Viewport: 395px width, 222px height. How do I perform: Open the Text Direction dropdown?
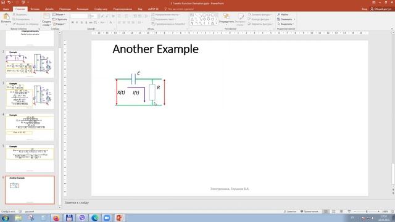[165, 15]
